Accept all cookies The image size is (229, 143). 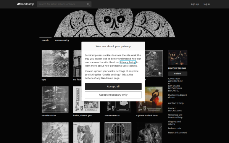click(113, 87)
